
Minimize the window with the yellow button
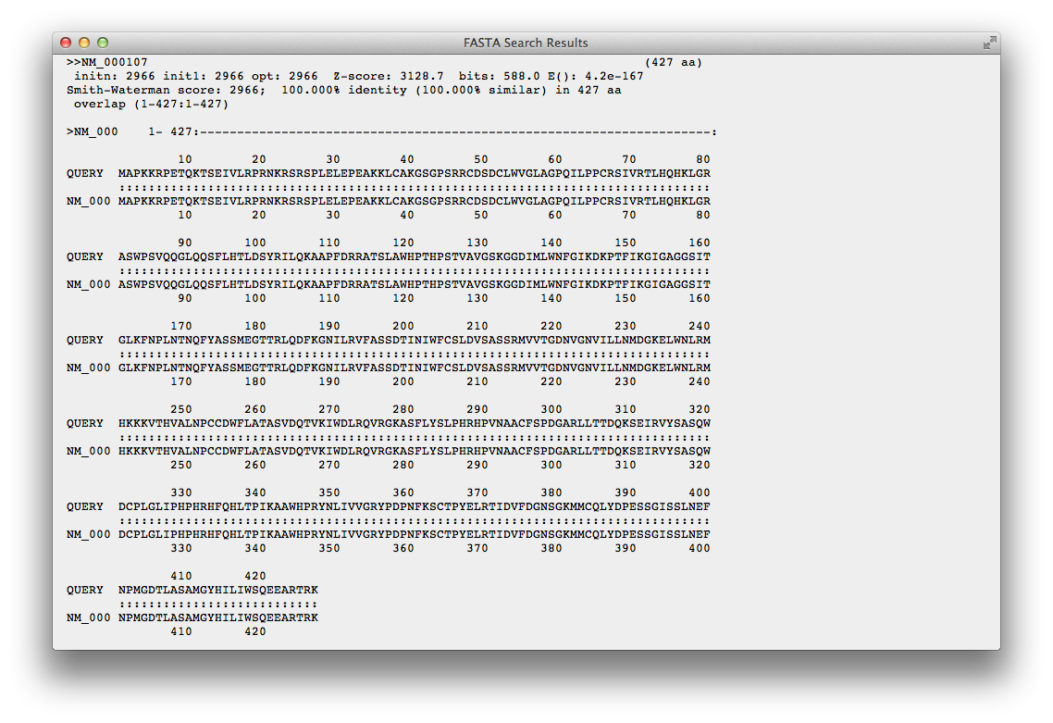[x=84, y=43]
